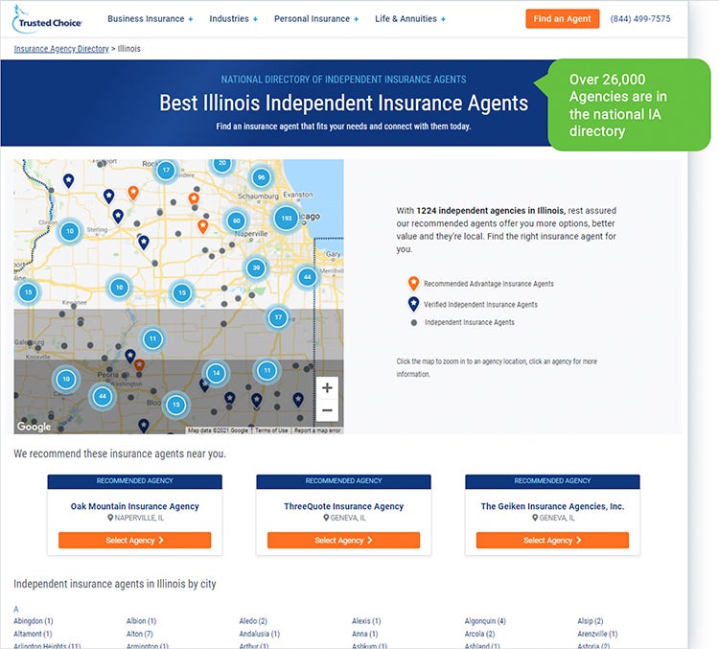This screenshot has height=649, width=719.
Task: Open ThreeQuote Insurance Agency title
Action: 343,506
